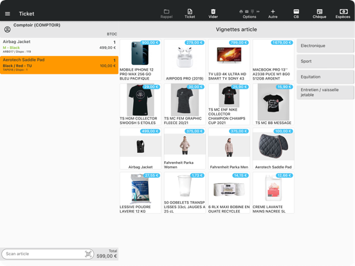The image size is (355, 266).
Task: Open the Options toolbar item
Action: 250,13
